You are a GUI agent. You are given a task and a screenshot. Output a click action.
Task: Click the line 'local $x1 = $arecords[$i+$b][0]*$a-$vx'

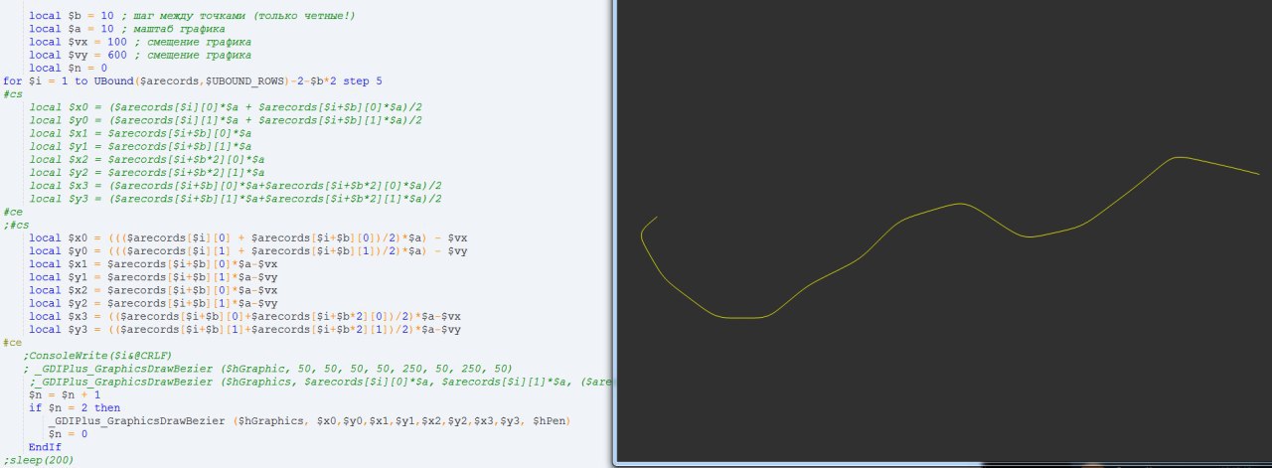tap(153, 264)
